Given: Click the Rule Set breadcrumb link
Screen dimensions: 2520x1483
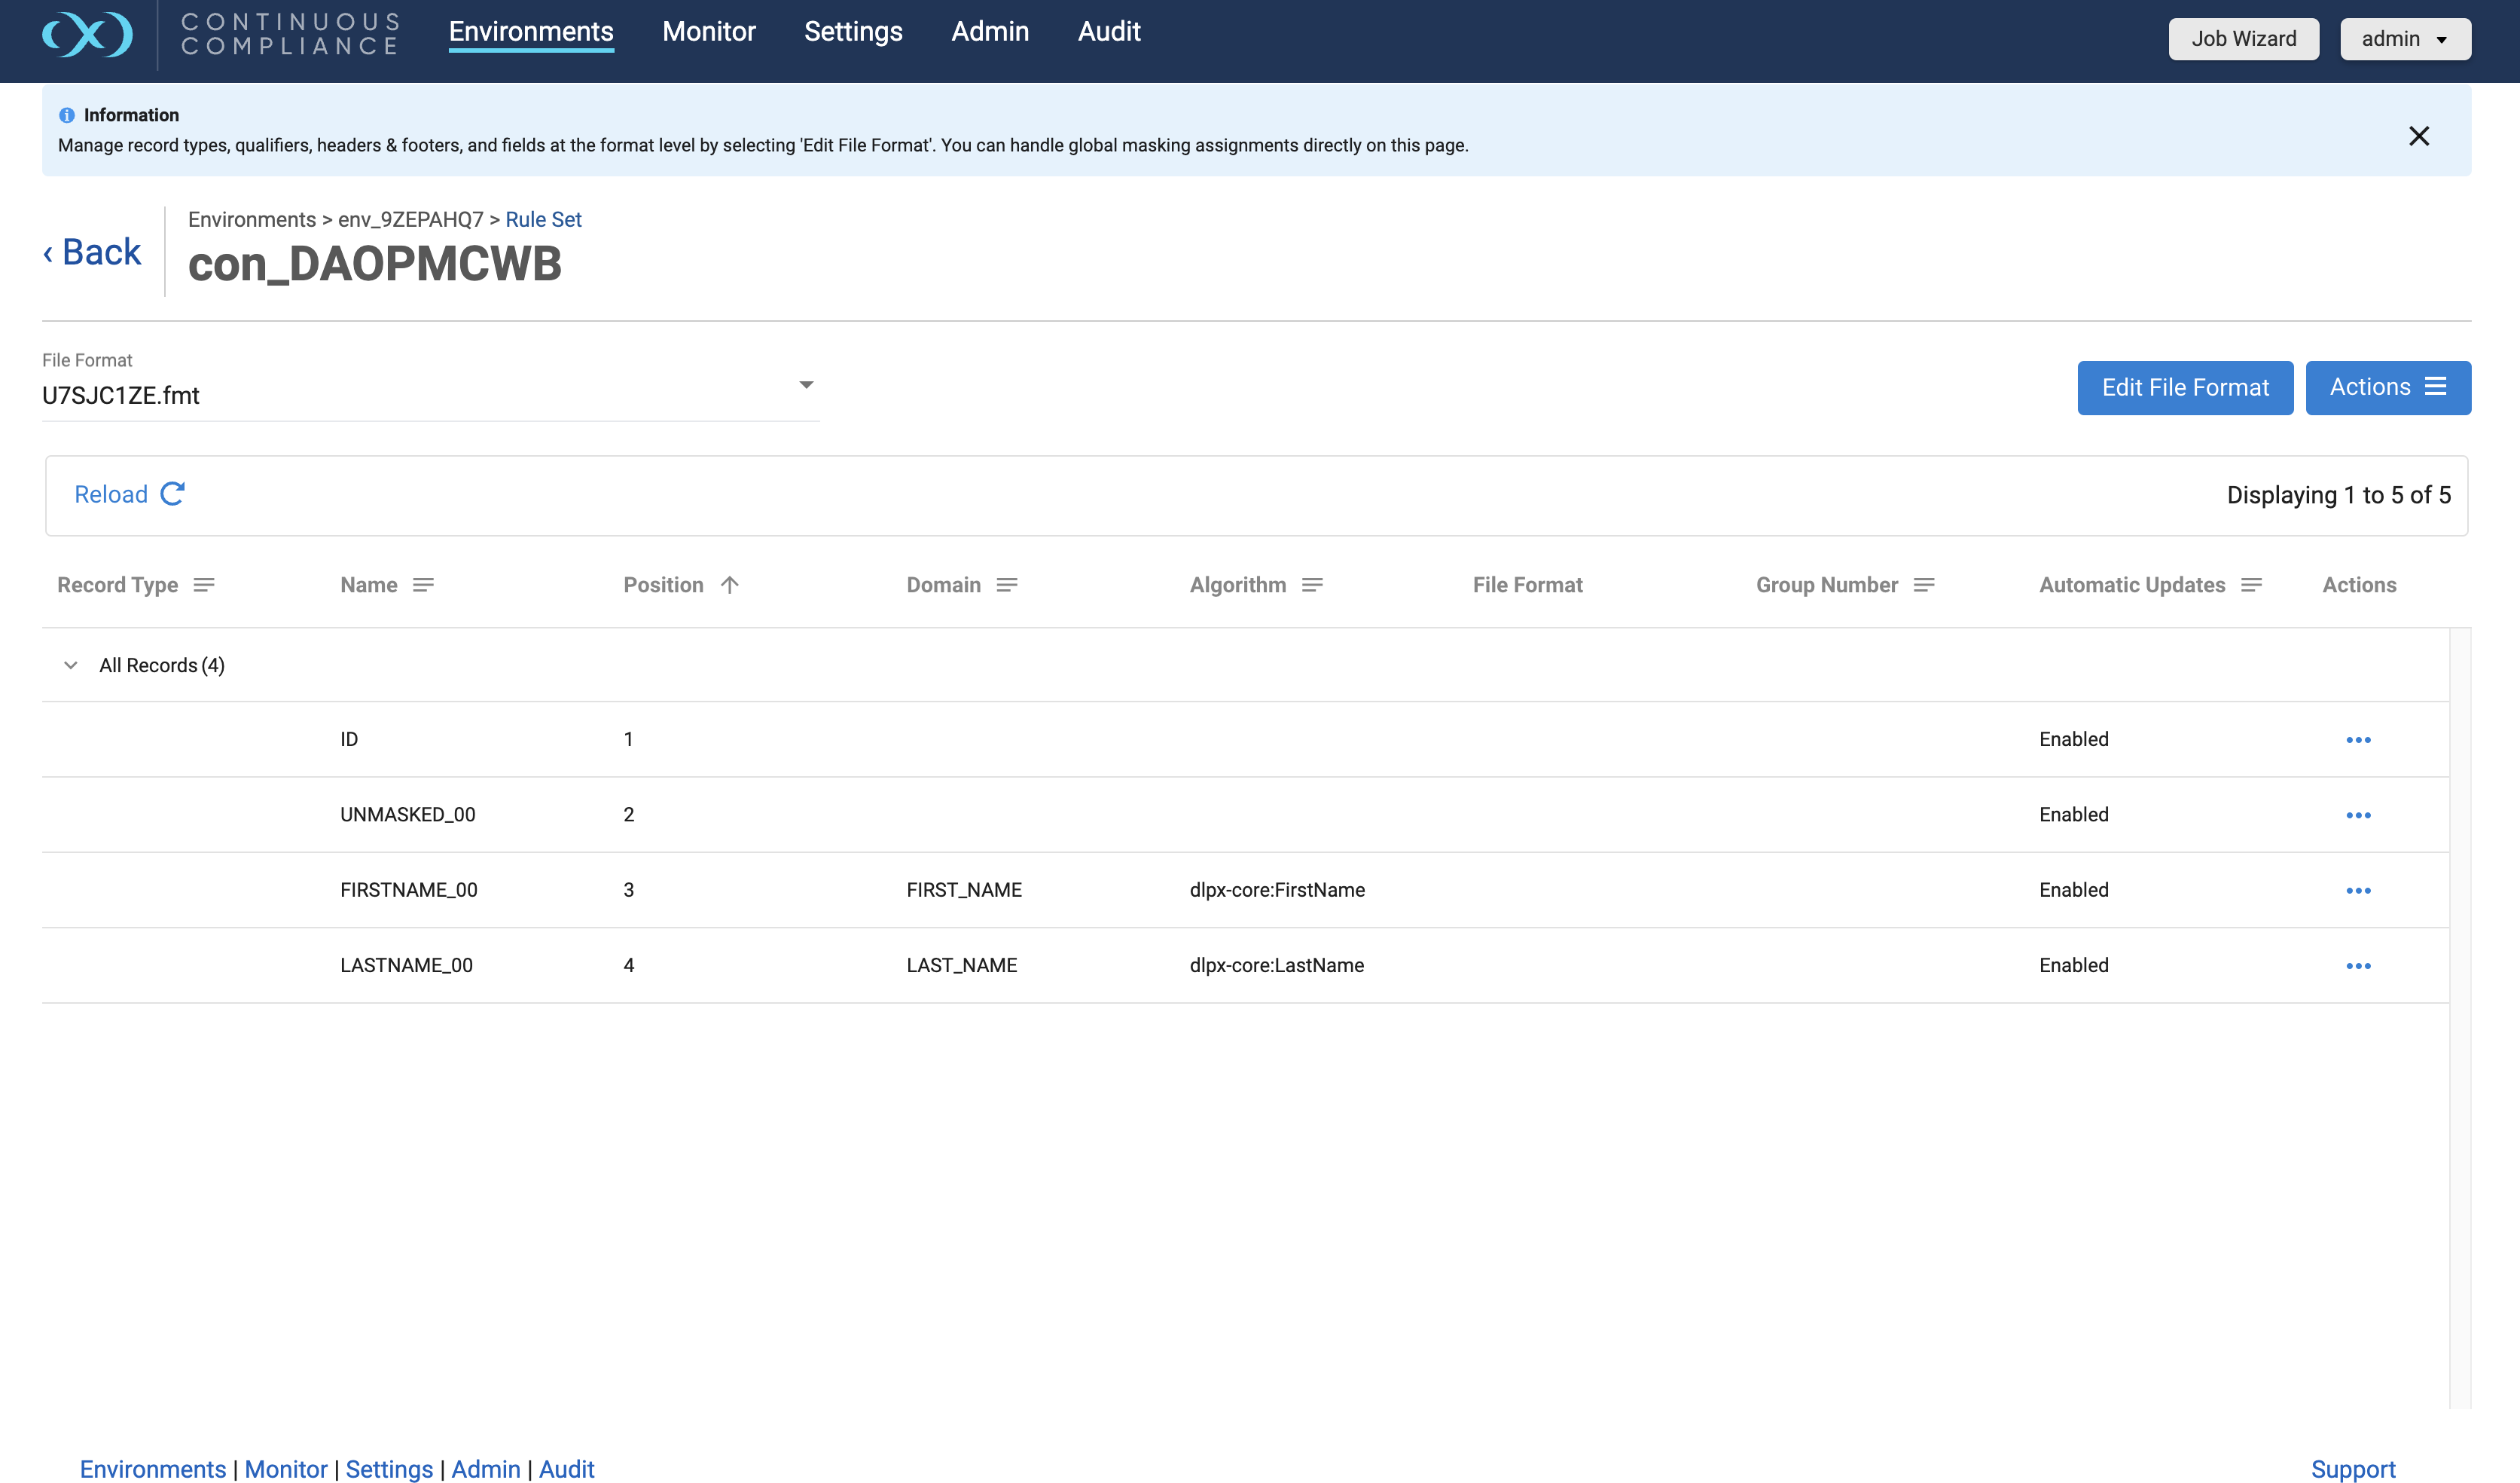Looking at the screenshot, I should tap(543, 219).
